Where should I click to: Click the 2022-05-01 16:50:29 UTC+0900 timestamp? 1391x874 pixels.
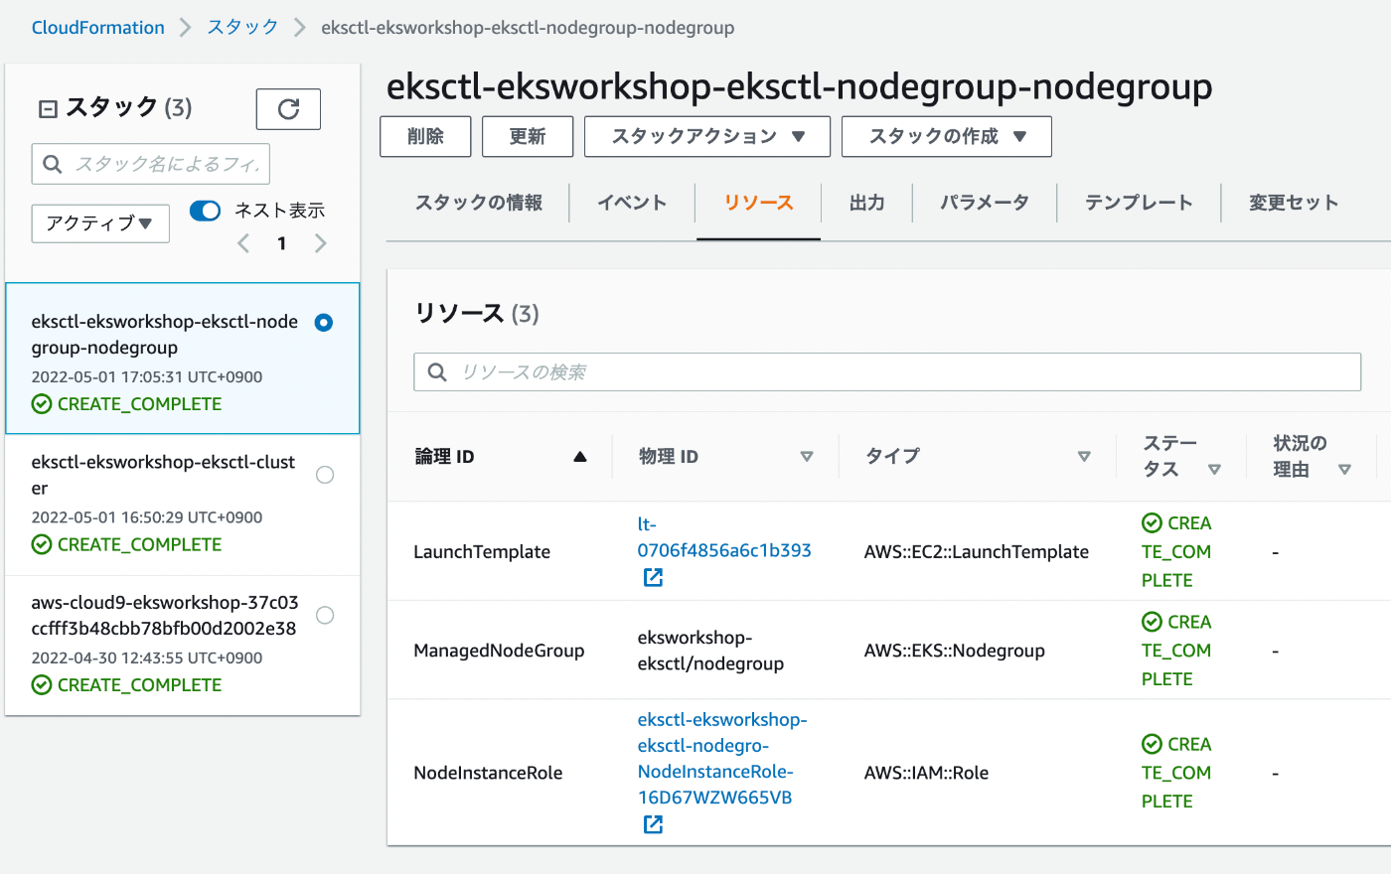(147, 517)
